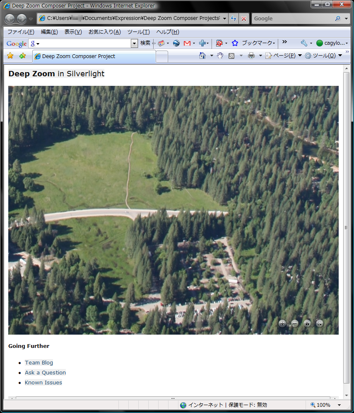Click the printer icon in the command bar
The width and height of the screenshot is (354, 413).
pos(251,56)
